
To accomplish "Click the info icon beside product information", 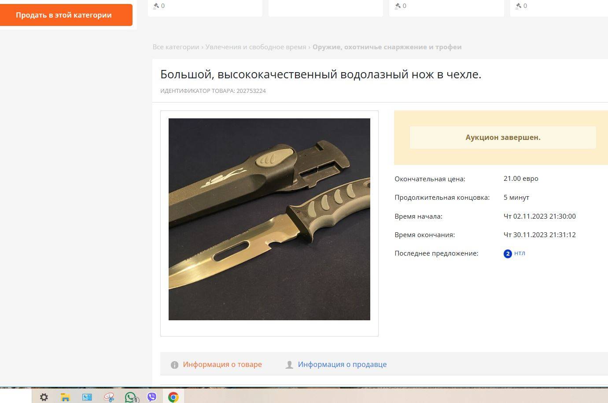I will coord(174,365).
